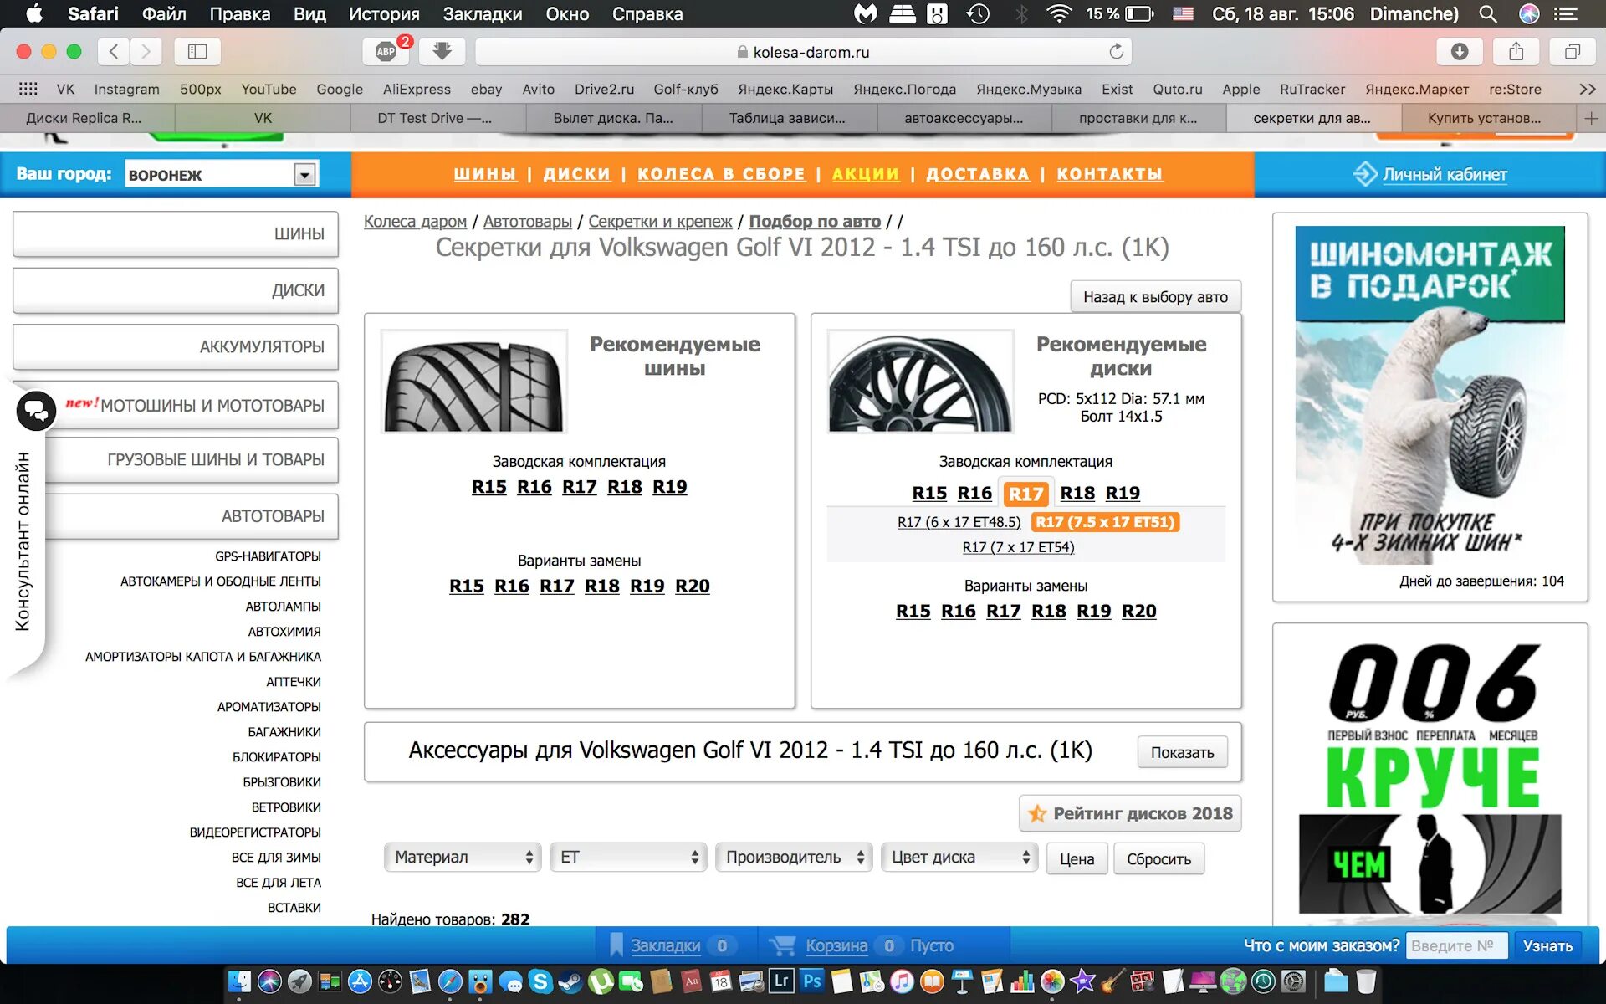Switch to the DT Test Drive tab

434,118
